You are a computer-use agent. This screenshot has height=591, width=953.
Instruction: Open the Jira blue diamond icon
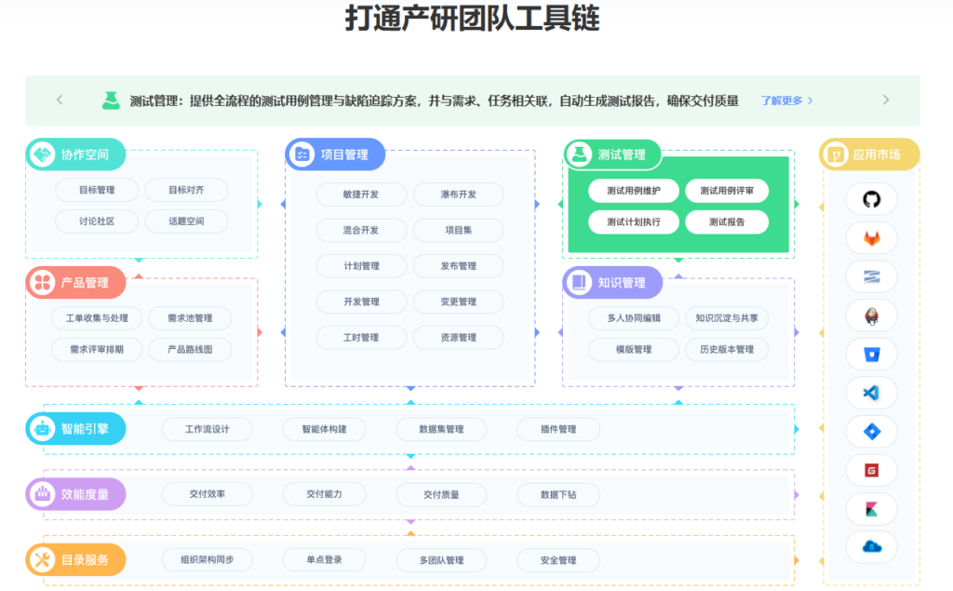(871, 432)
